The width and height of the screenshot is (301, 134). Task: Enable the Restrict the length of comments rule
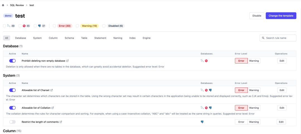point(12,122)
